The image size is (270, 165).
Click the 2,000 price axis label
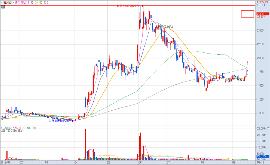pyautogui.click(x=260, y=58)
